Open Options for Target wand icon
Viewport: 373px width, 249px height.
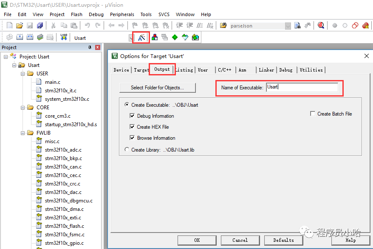pos(141,37)
